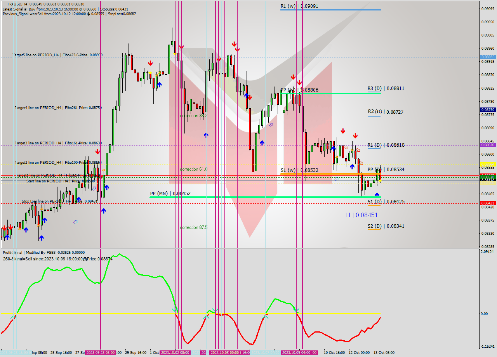
Task: Click the blue 0.08930 price axis tag
Action: (488, 57)
